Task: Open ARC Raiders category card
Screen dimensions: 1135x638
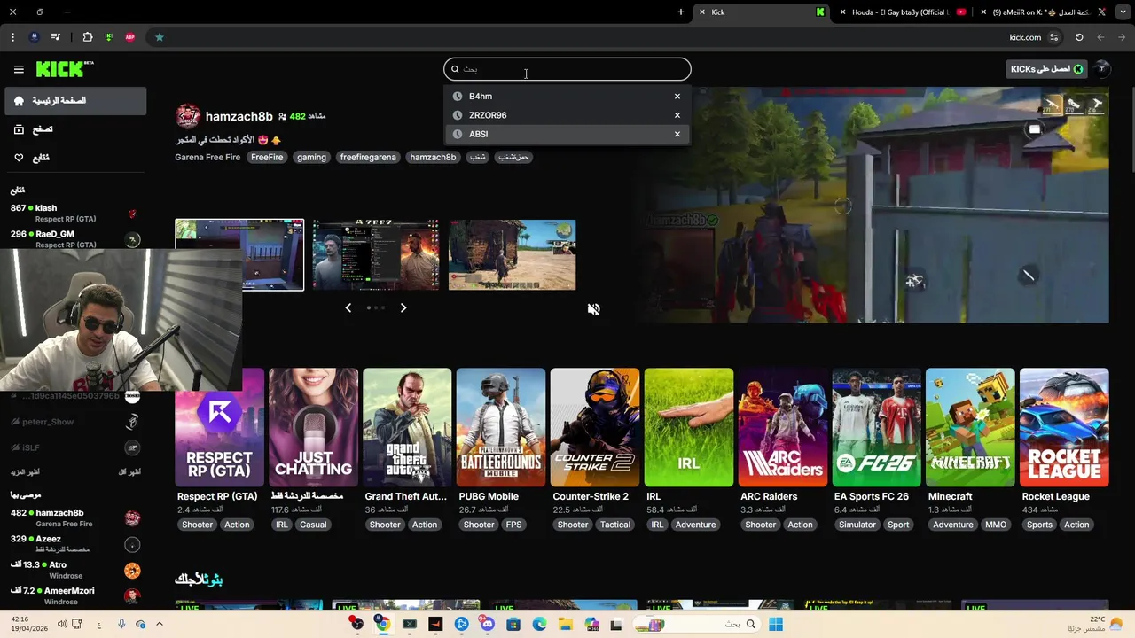Action: tap(783, 428)
